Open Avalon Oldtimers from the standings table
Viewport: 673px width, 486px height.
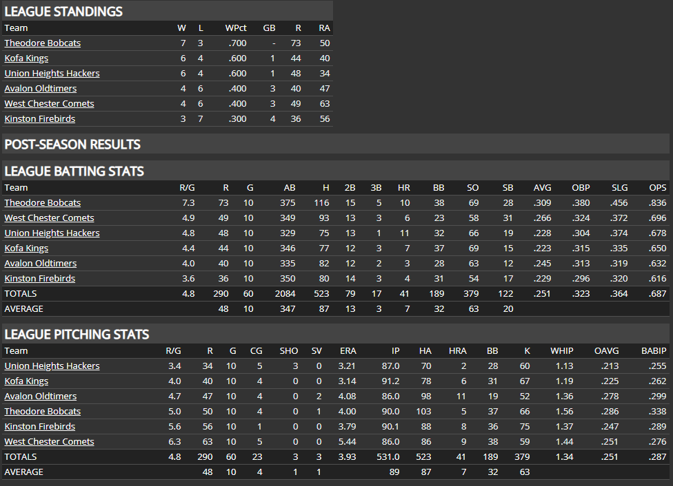click(40, 88)
